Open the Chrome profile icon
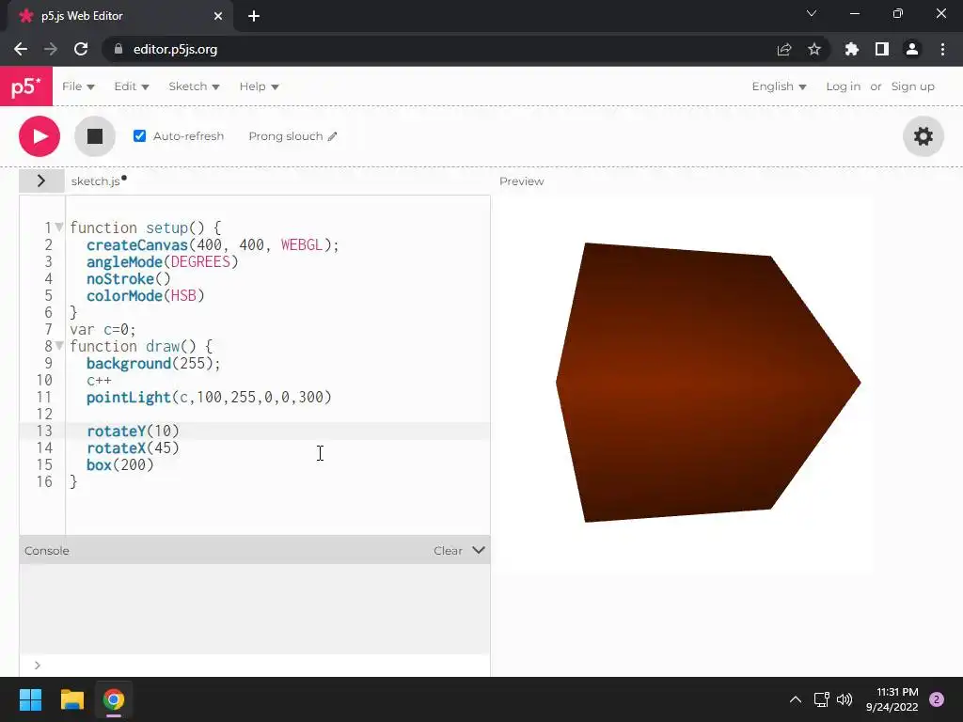Image resolution: width=963 pixels, height=722 pixels. point(912,49)
